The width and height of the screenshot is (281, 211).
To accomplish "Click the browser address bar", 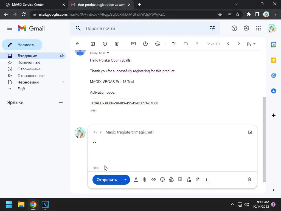I will pos(125,14).
